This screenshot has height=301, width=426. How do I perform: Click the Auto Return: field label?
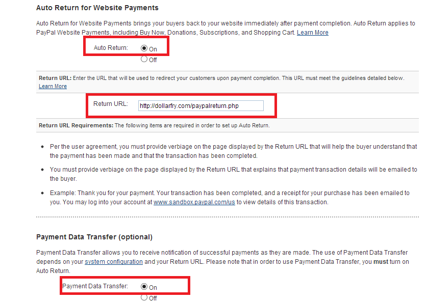(x=110, y=49)
